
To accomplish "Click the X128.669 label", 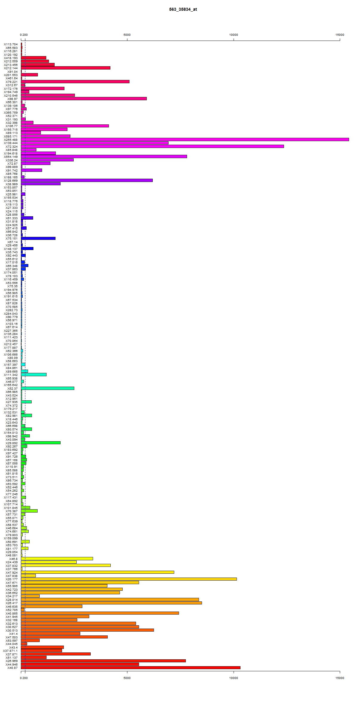I will click(11, 180).
